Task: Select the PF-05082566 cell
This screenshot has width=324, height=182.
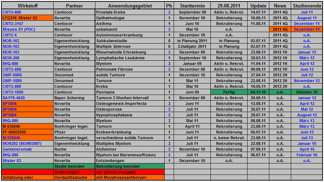Action: 28,132
